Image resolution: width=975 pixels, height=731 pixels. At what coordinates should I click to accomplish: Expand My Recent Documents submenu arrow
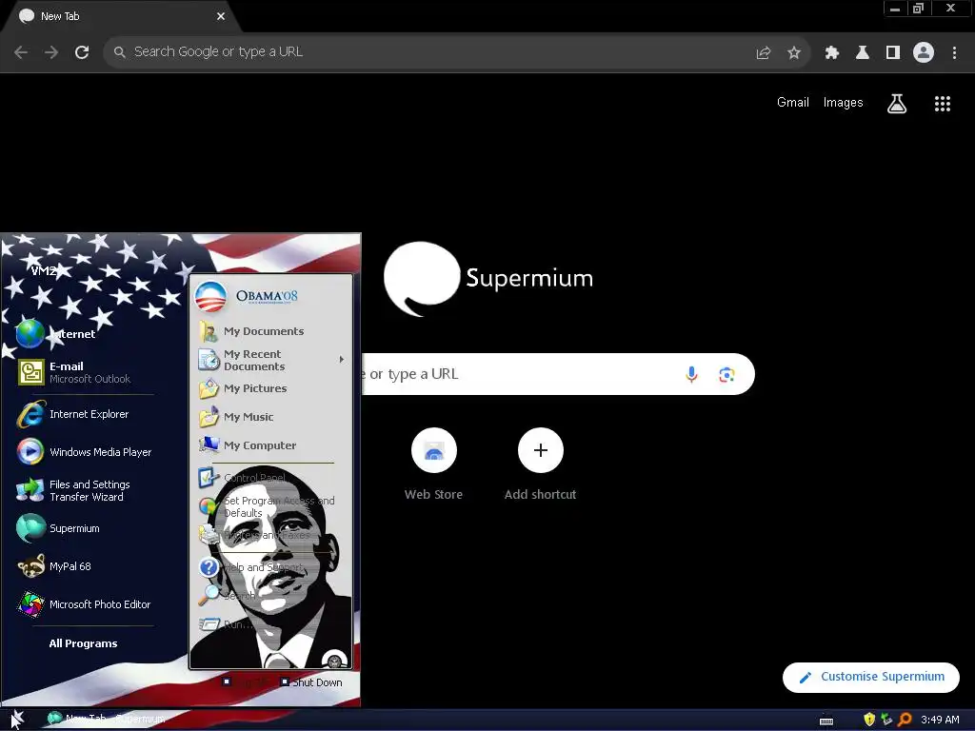342,359
